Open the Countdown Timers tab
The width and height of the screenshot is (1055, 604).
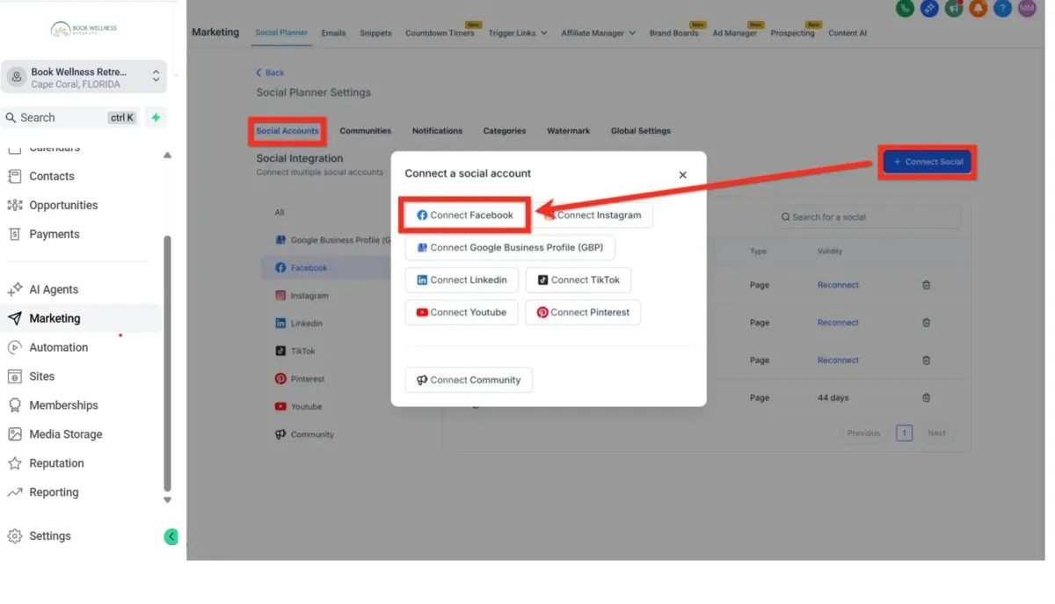440,33
